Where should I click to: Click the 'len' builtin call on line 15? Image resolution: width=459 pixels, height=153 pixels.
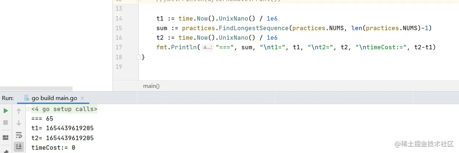point(357,28)
